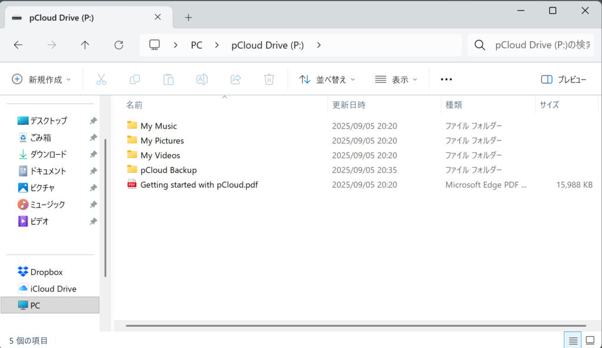602x348 pixels.
Task: Click the pin icon beside ビデオ
Action: click(x=93, y=221)
